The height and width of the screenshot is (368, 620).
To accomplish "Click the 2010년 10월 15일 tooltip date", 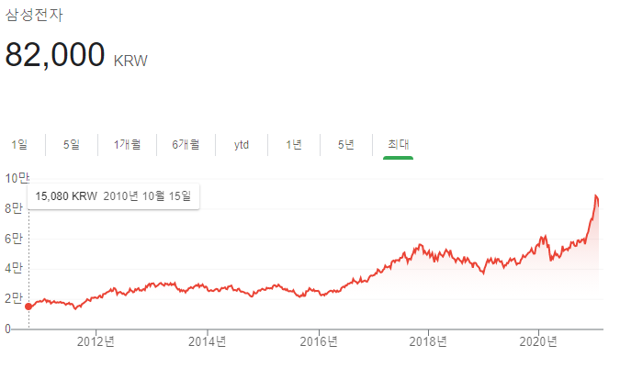I will (147, 196).
